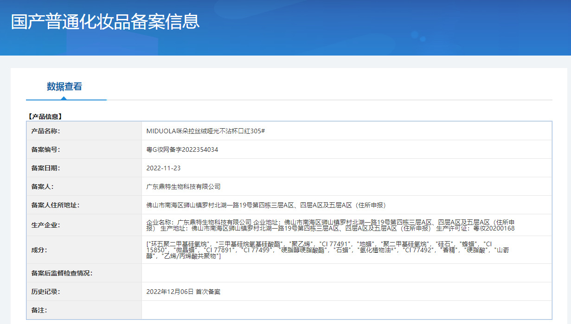Click the 备案日期 label
The image size is (571, 324).
pos(45,168)
